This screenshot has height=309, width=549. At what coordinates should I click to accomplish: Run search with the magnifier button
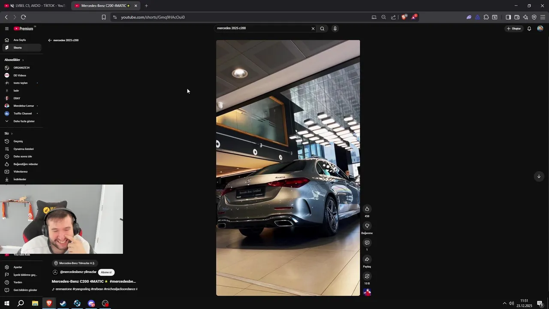322,29
